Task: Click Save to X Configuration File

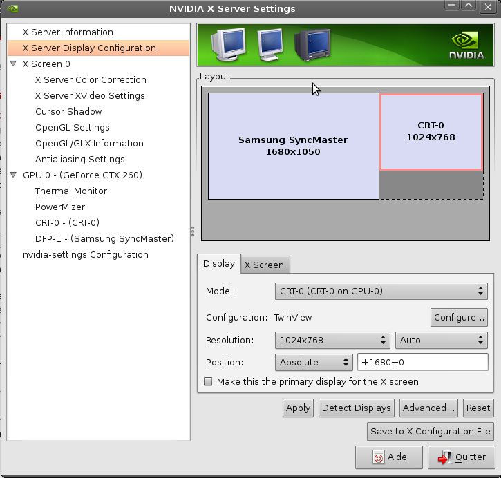Action: tap(431, 432)
